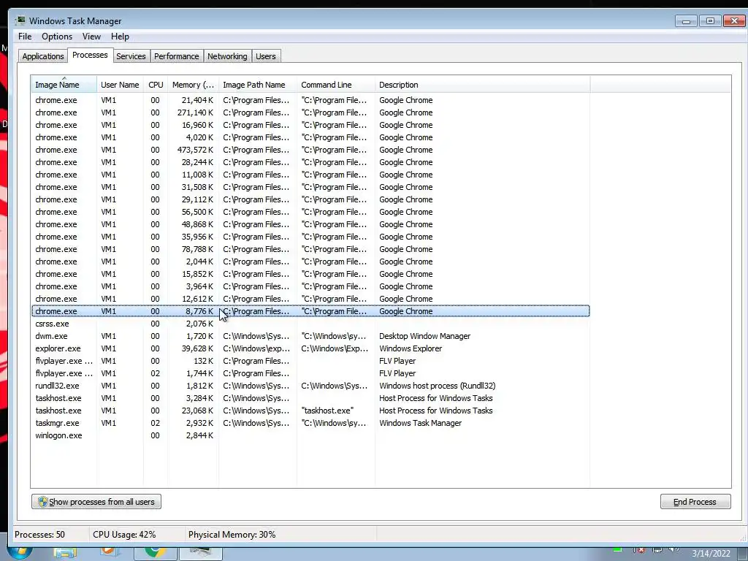
Task: Open Chrome from the taskbar
Action: (156, 552)
